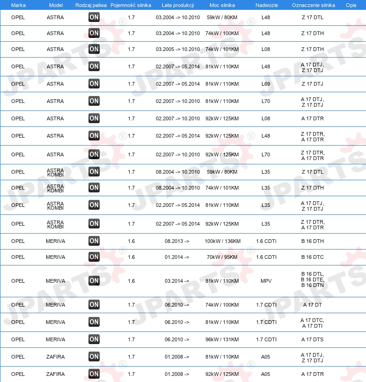Select the A 17 DTS engine code cell

click(x=313, y=339)
